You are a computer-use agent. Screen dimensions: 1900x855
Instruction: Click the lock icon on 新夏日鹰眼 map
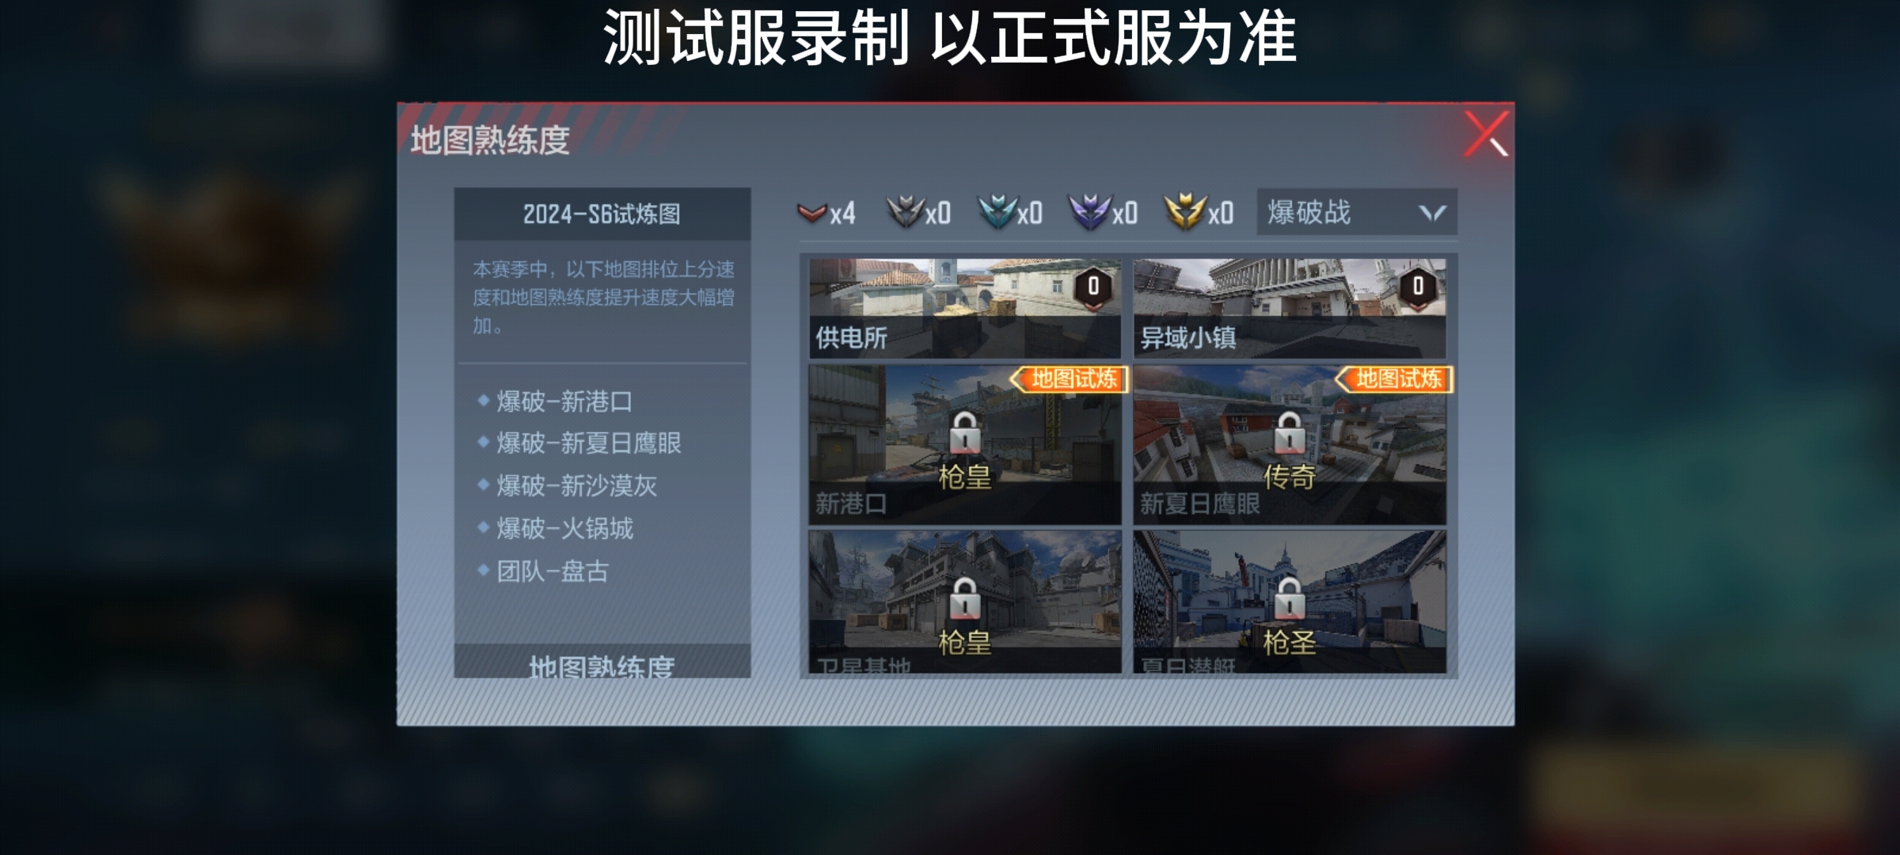click(x=1289, y=434)
